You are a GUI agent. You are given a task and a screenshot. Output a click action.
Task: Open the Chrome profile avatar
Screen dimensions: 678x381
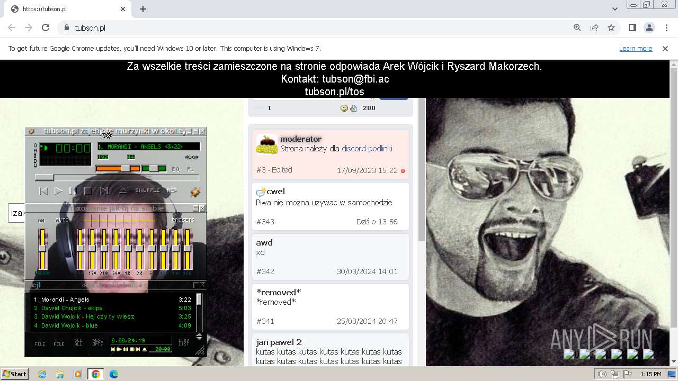coord(649,28)
